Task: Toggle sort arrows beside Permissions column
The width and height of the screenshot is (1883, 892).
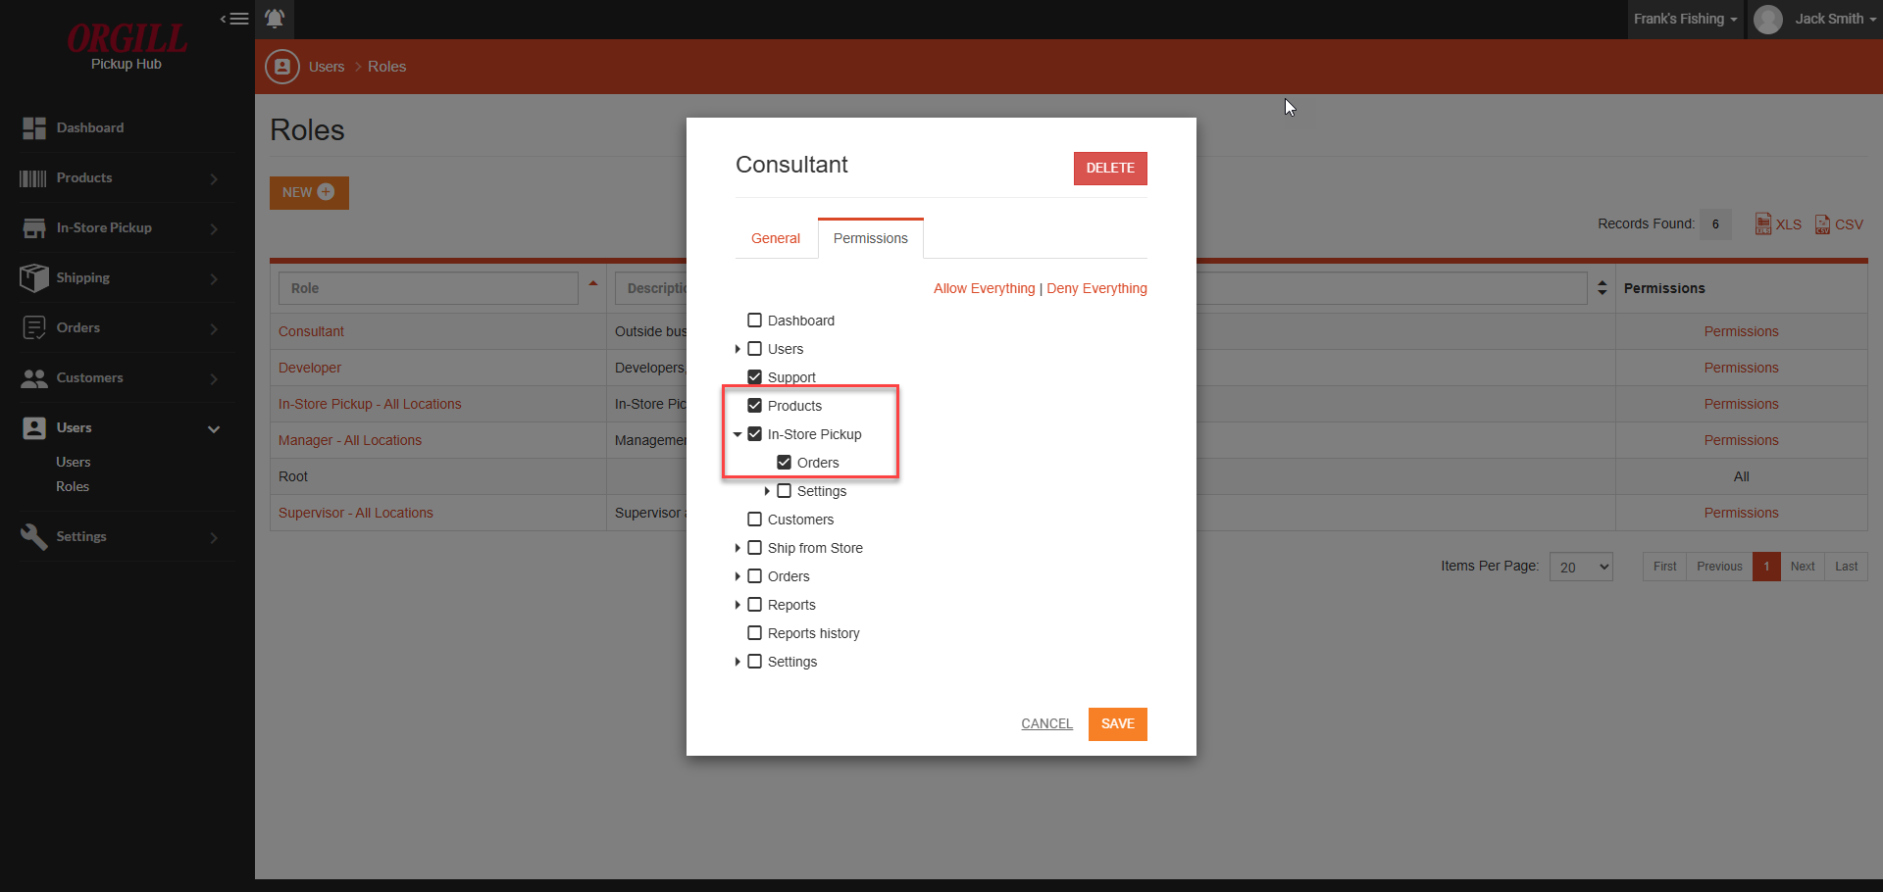Action: 1603,288
